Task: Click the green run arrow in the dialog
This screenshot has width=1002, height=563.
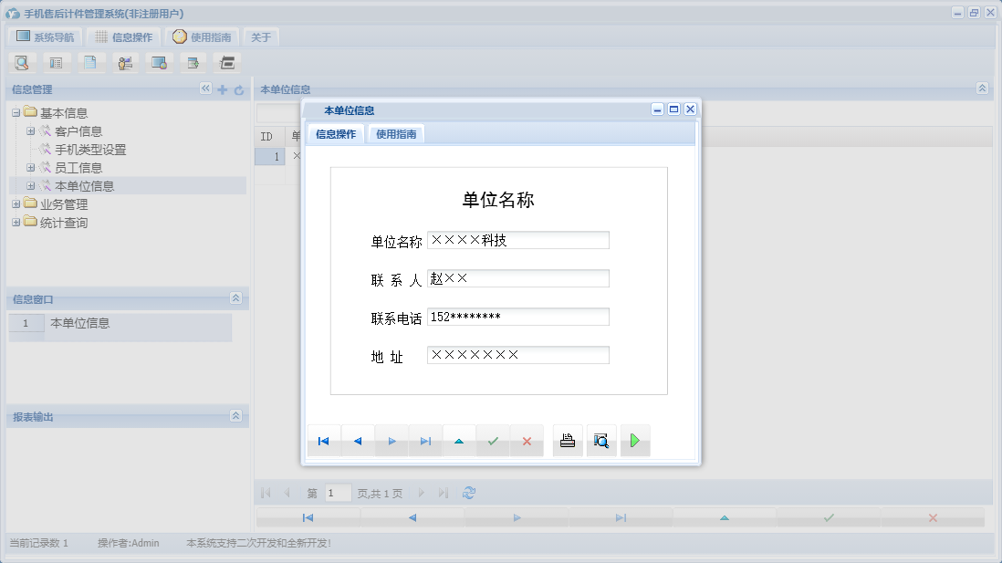Action: pos(635,441)
